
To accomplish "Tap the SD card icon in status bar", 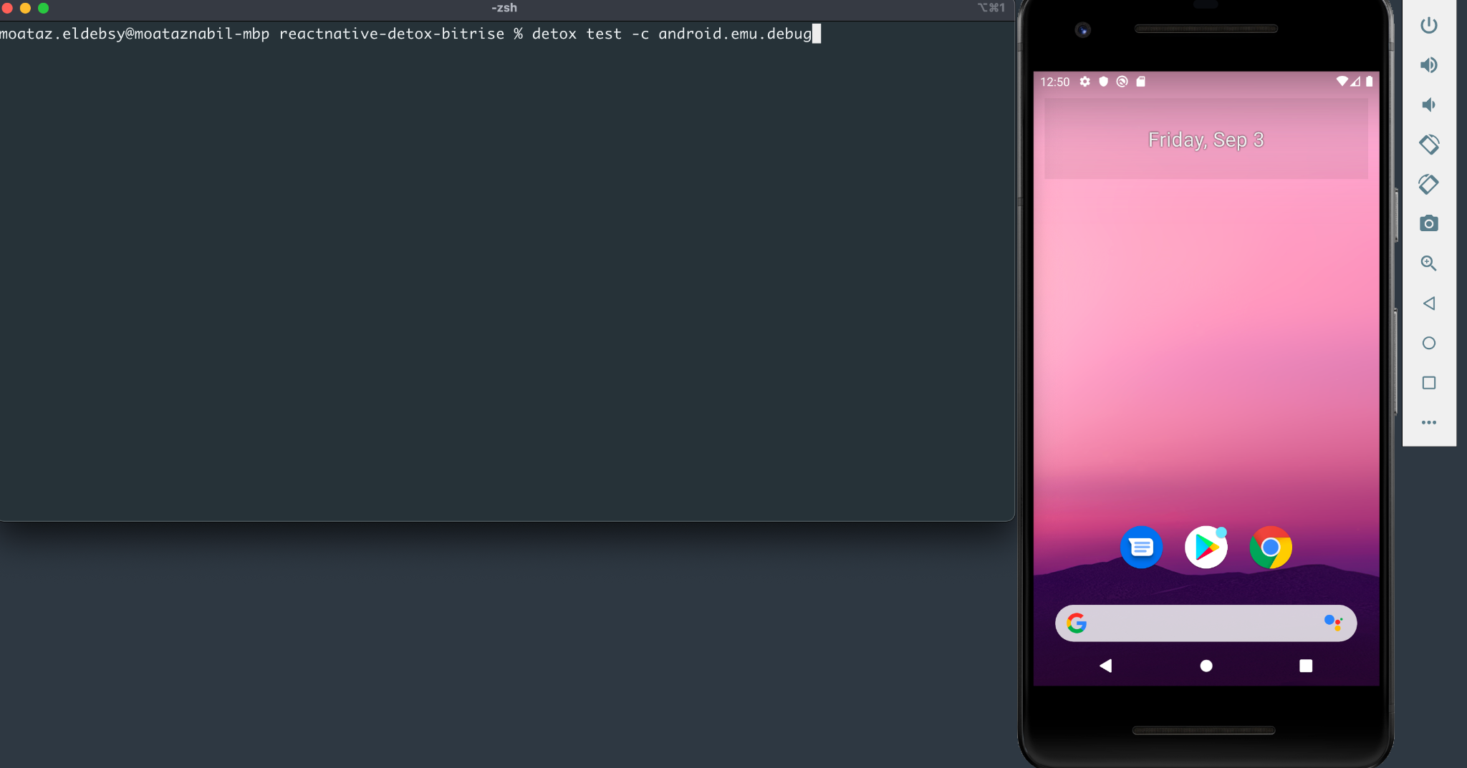I will 1141,82.
